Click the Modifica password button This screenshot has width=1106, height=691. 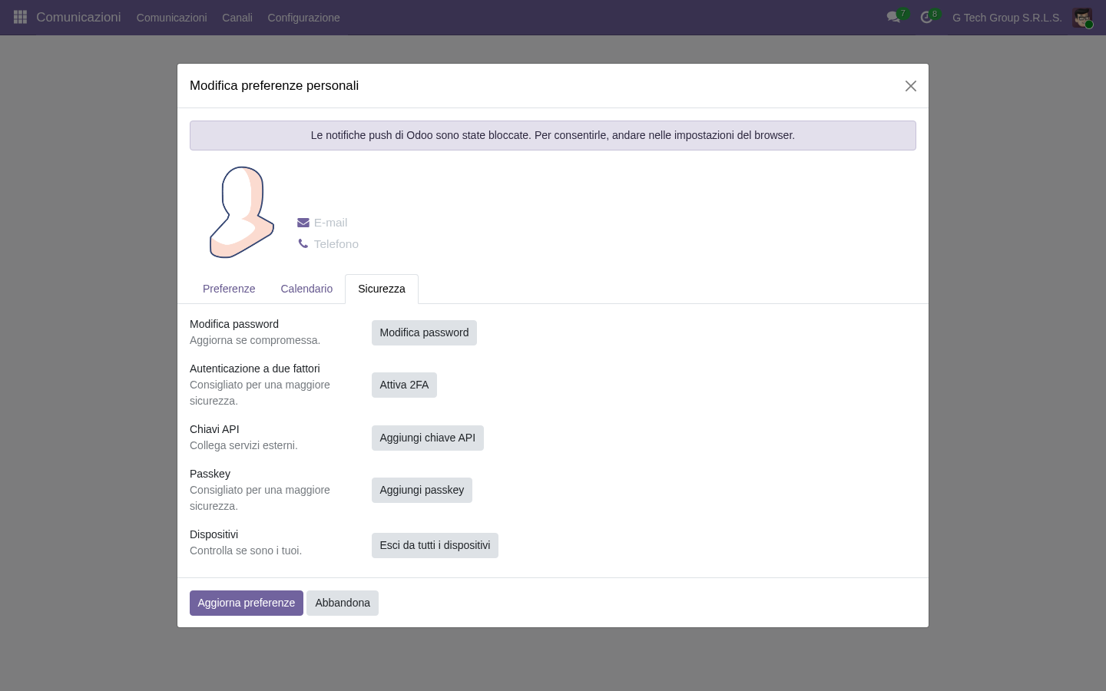[424, 332]
